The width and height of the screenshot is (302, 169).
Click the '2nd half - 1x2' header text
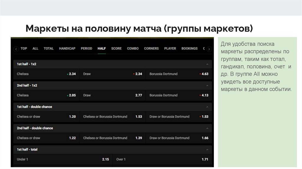click(27, 85)
